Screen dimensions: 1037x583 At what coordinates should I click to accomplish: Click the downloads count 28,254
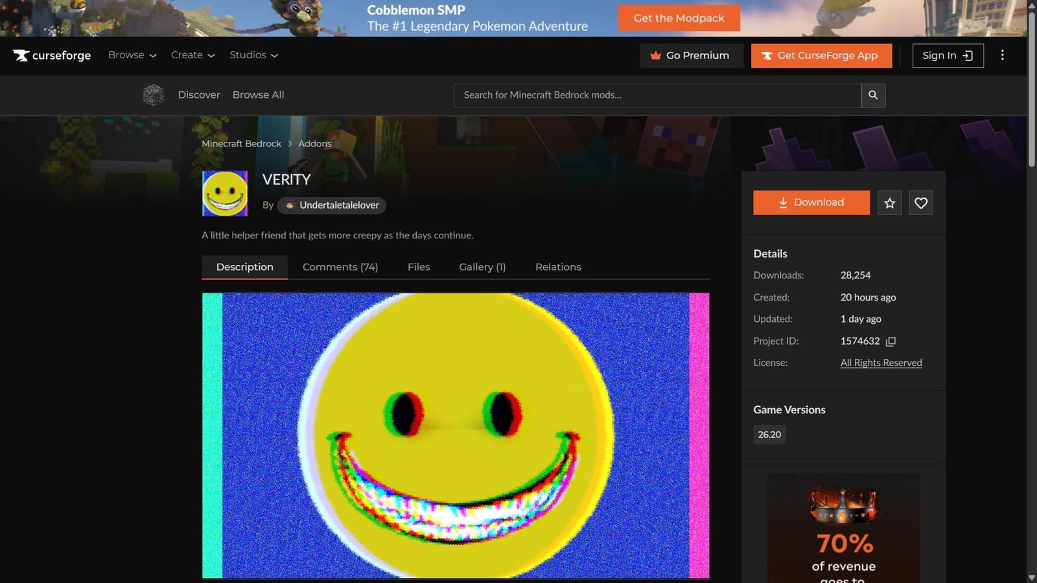[x=856, y=275]
